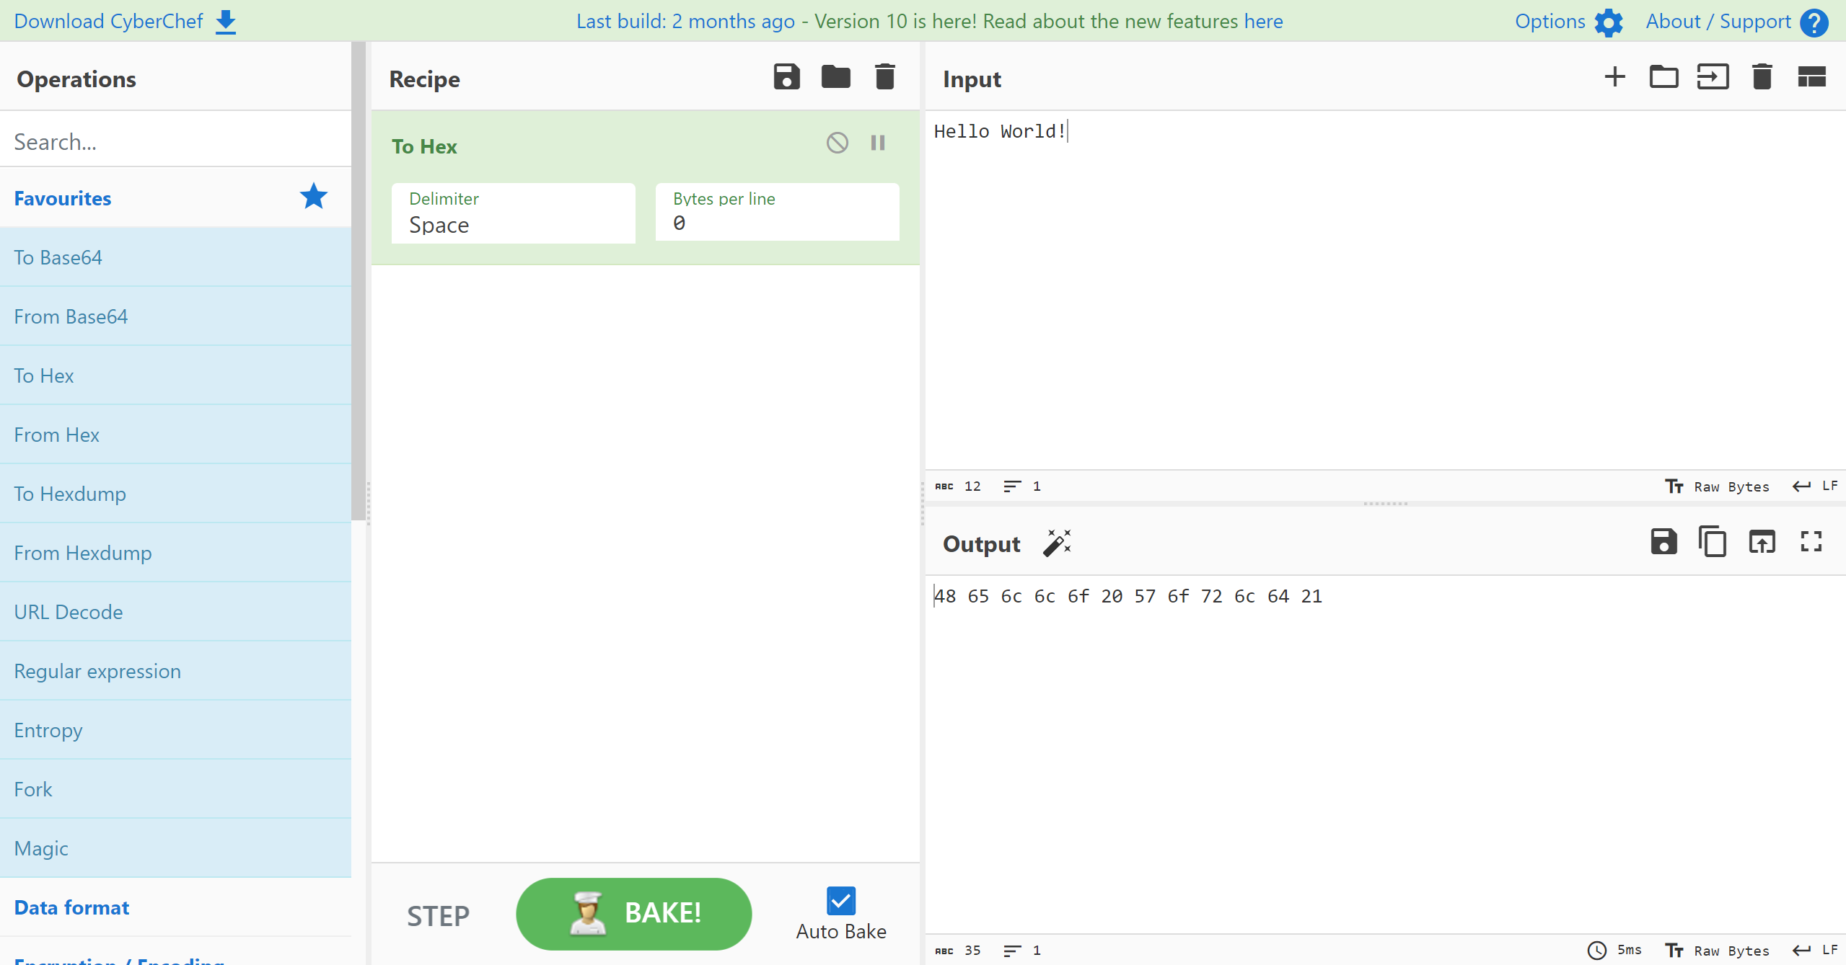Click the expand output fullscreen icon

[1812, 543]
